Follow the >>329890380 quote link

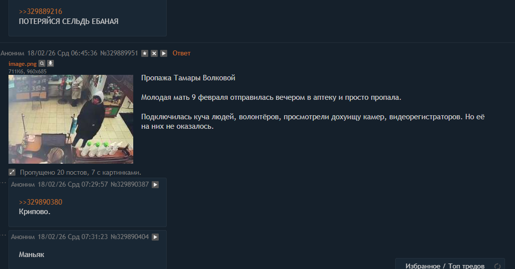(40, 202)
